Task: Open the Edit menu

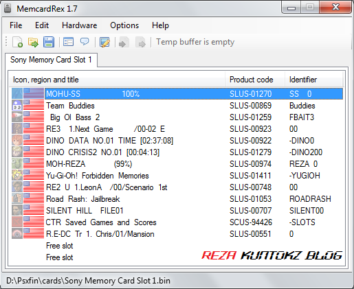Action: click(x=42, y=25)
